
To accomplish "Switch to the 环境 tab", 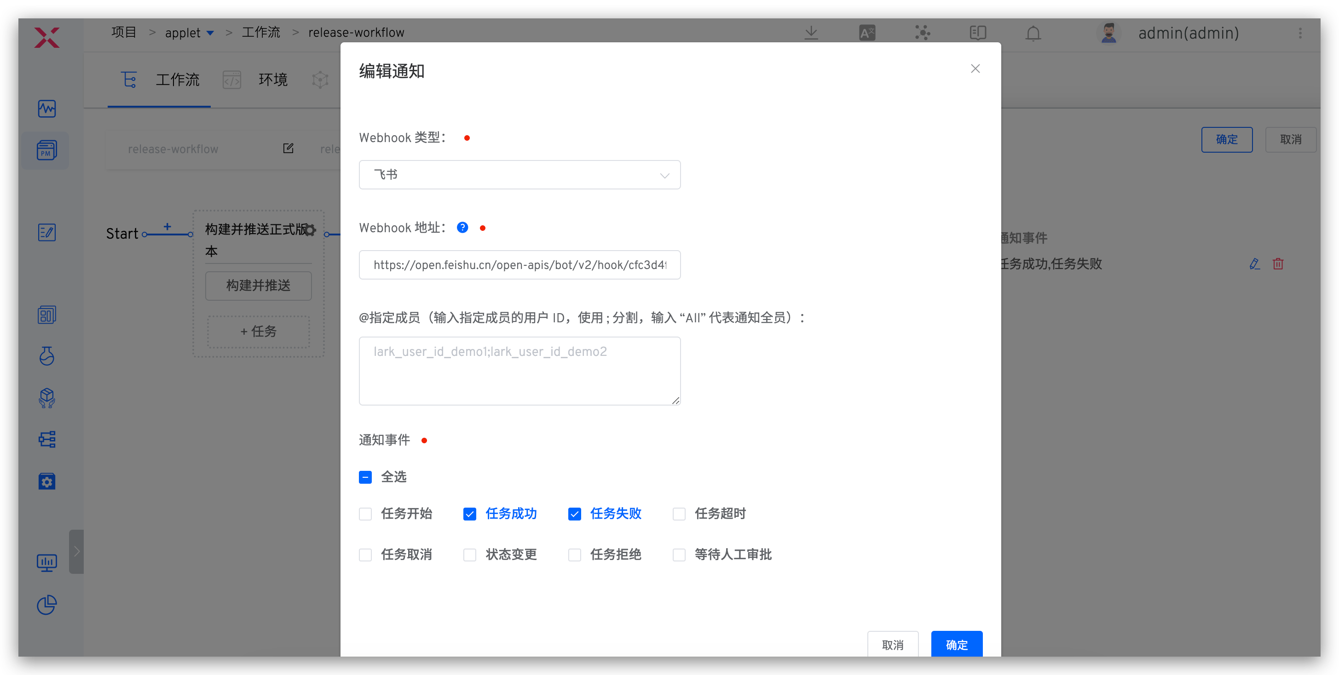I will 255,80.
